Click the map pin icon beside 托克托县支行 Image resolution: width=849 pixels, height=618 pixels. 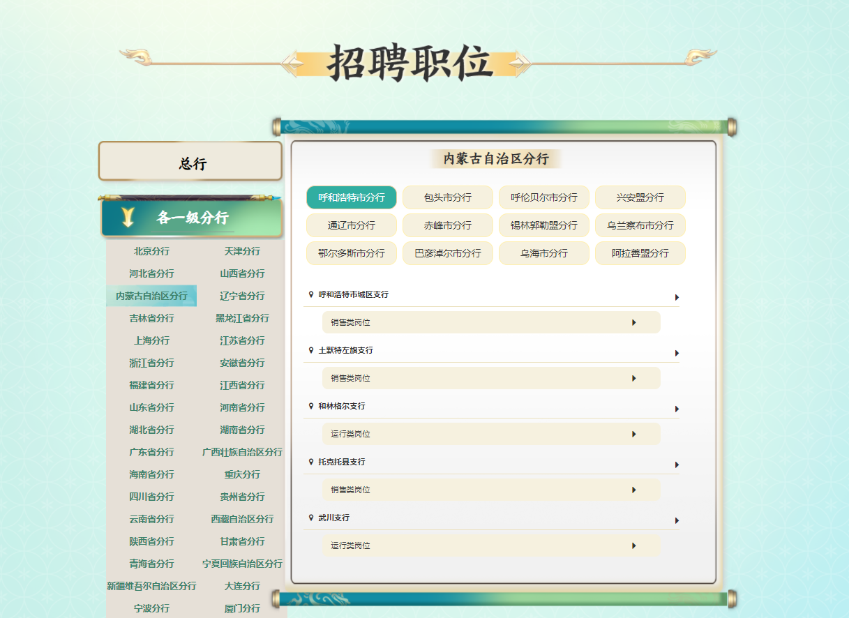[311, 462]
